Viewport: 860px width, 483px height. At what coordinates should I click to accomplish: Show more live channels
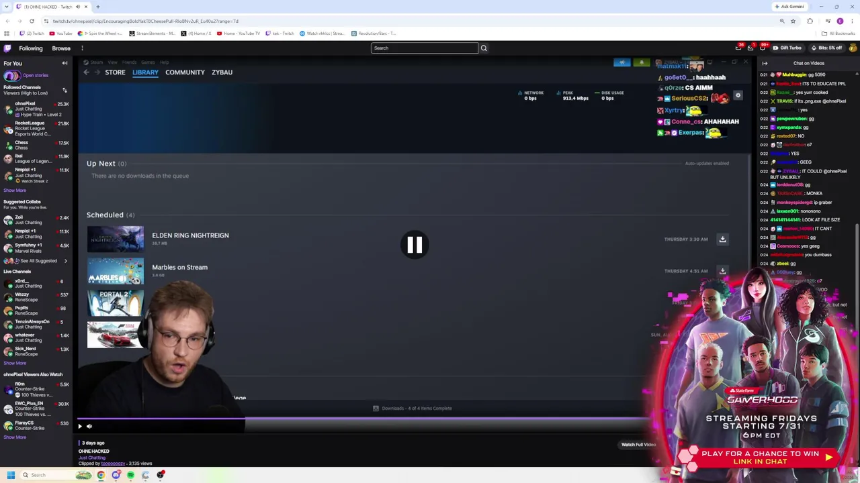click(x=14, y=363)
